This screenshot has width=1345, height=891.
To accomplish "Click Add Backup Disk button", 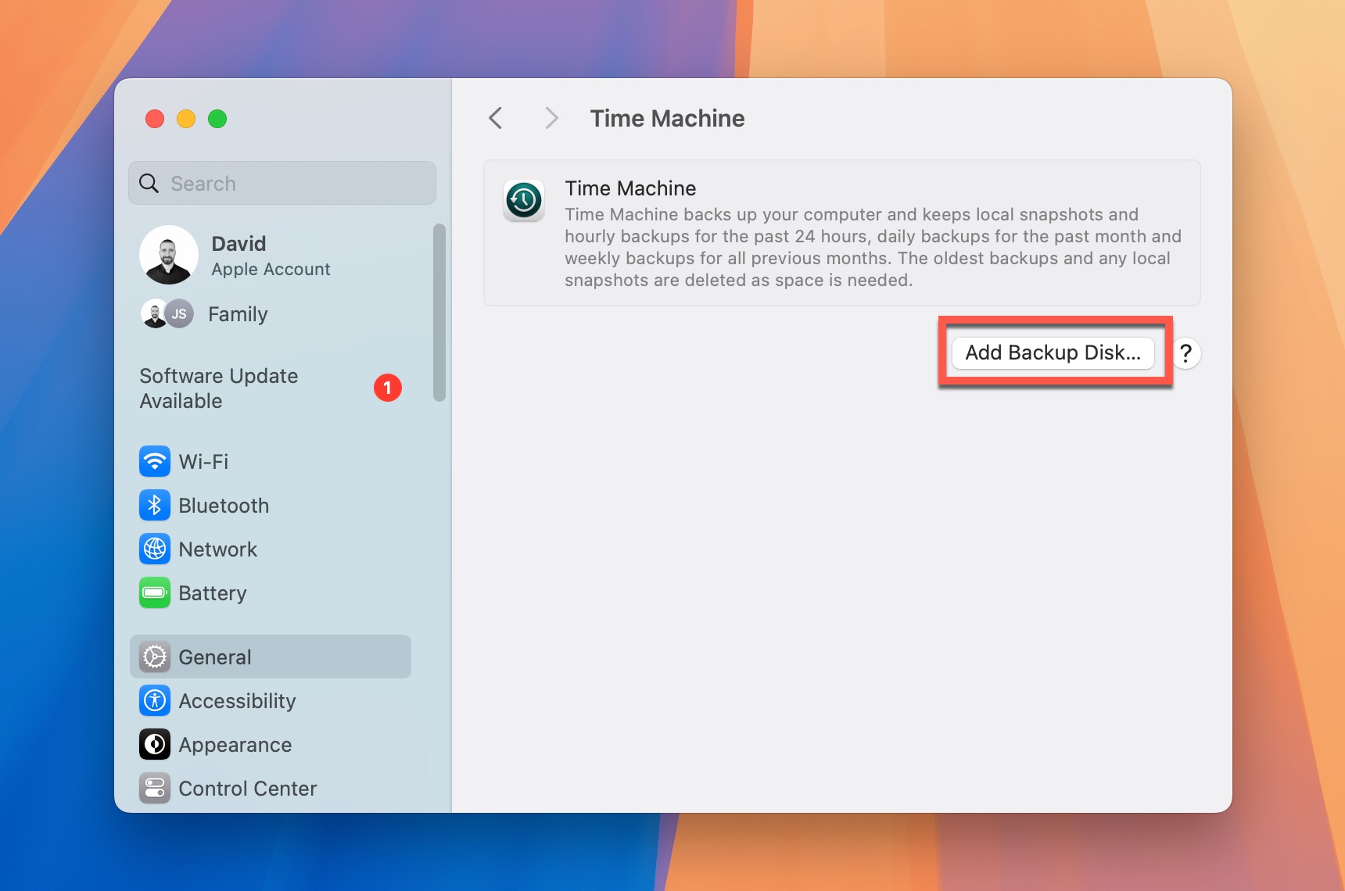I will [1053, 352].
